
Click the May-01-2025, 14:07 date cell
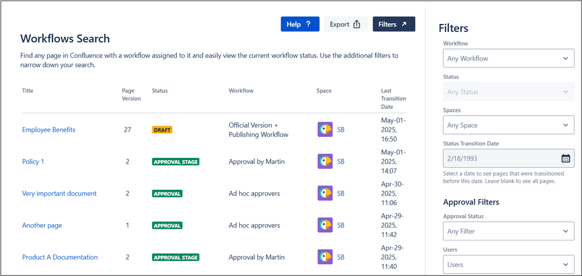pyautogui.click(x=394, y=161)
